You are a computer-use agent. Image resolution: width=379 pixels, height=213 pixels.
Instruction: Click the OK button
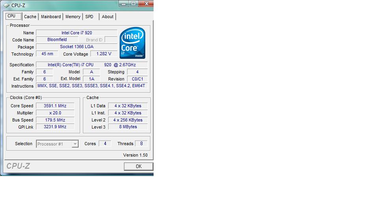tap(139, 166)
